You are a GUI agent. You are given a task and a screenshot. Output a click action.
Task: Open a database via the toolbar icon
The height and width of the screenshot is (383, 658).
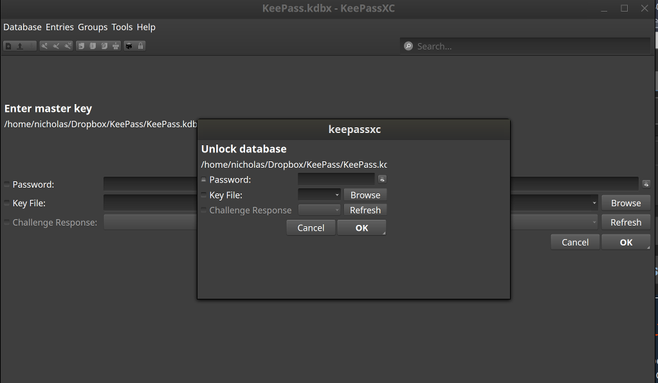click(x=20, y=46)
